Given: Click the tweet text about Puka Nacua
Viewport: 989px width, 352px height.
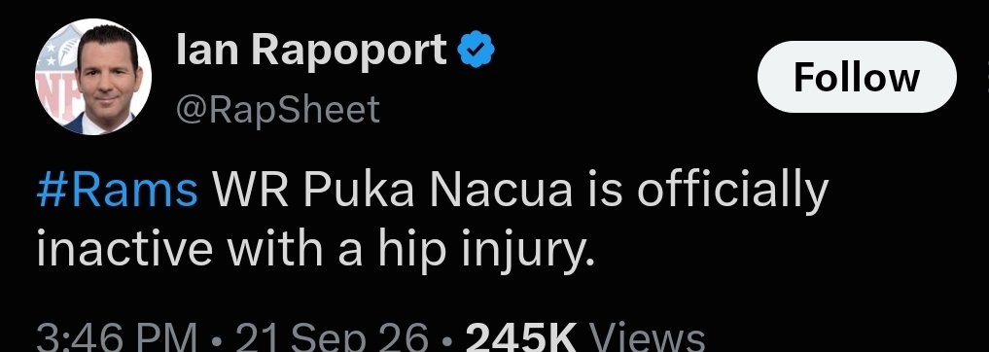Looking at the screenshot, I should (x=432, y=220).
